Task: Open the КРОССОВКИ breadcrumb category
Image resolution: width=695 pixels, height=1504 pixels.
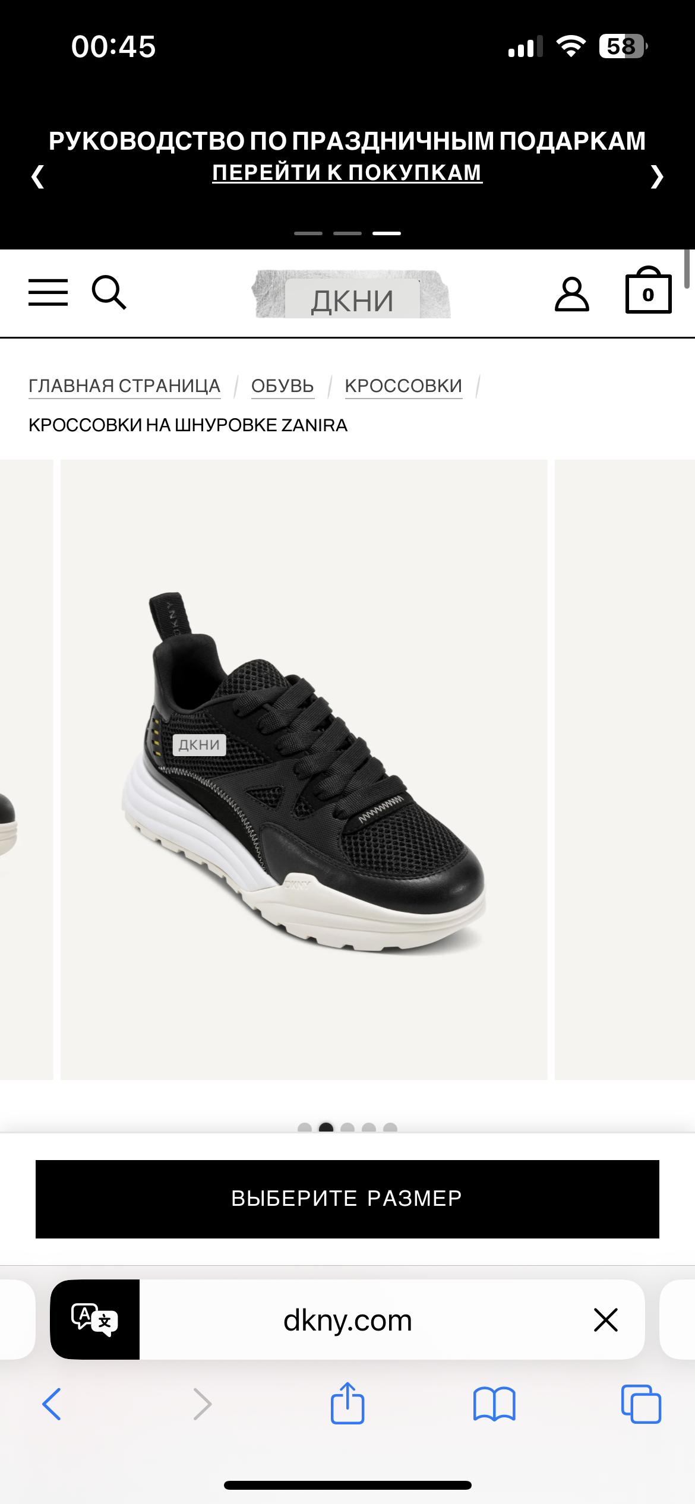Action: coord(403,386)
